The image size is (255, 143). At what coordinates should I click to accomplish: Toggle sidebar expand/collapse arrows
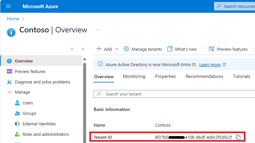pyautogui.click(x=72, y=49)
